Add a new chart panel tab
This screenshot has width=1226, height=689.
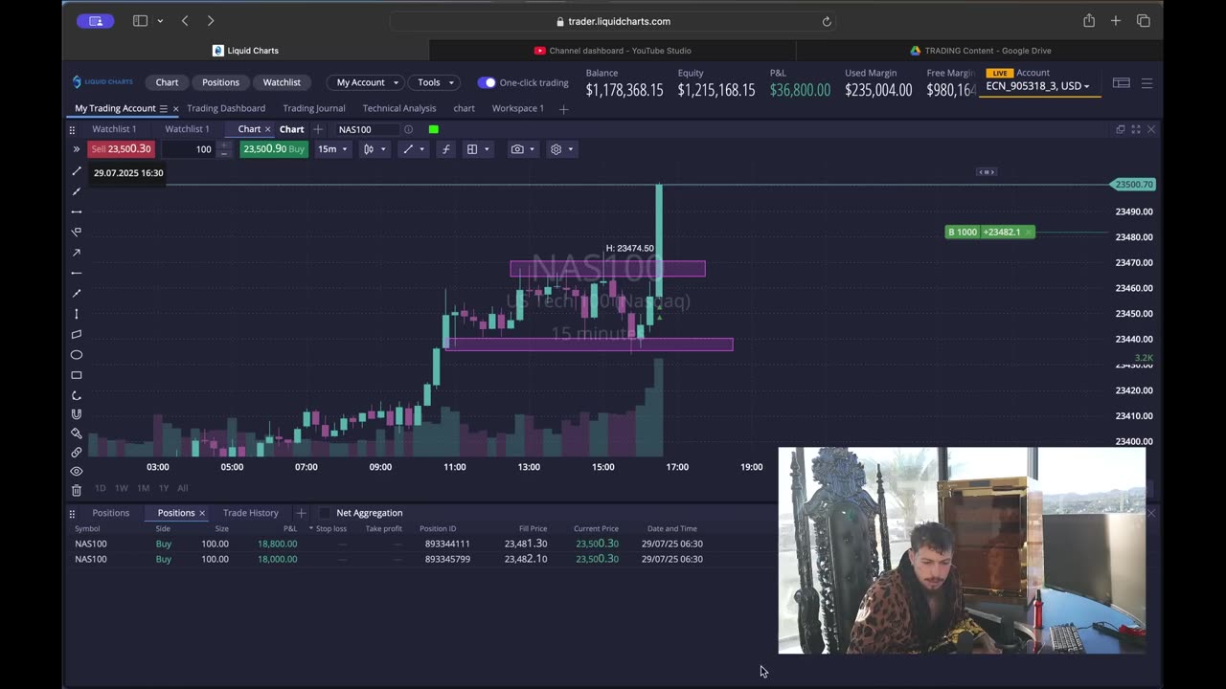[x=318, y=129]
